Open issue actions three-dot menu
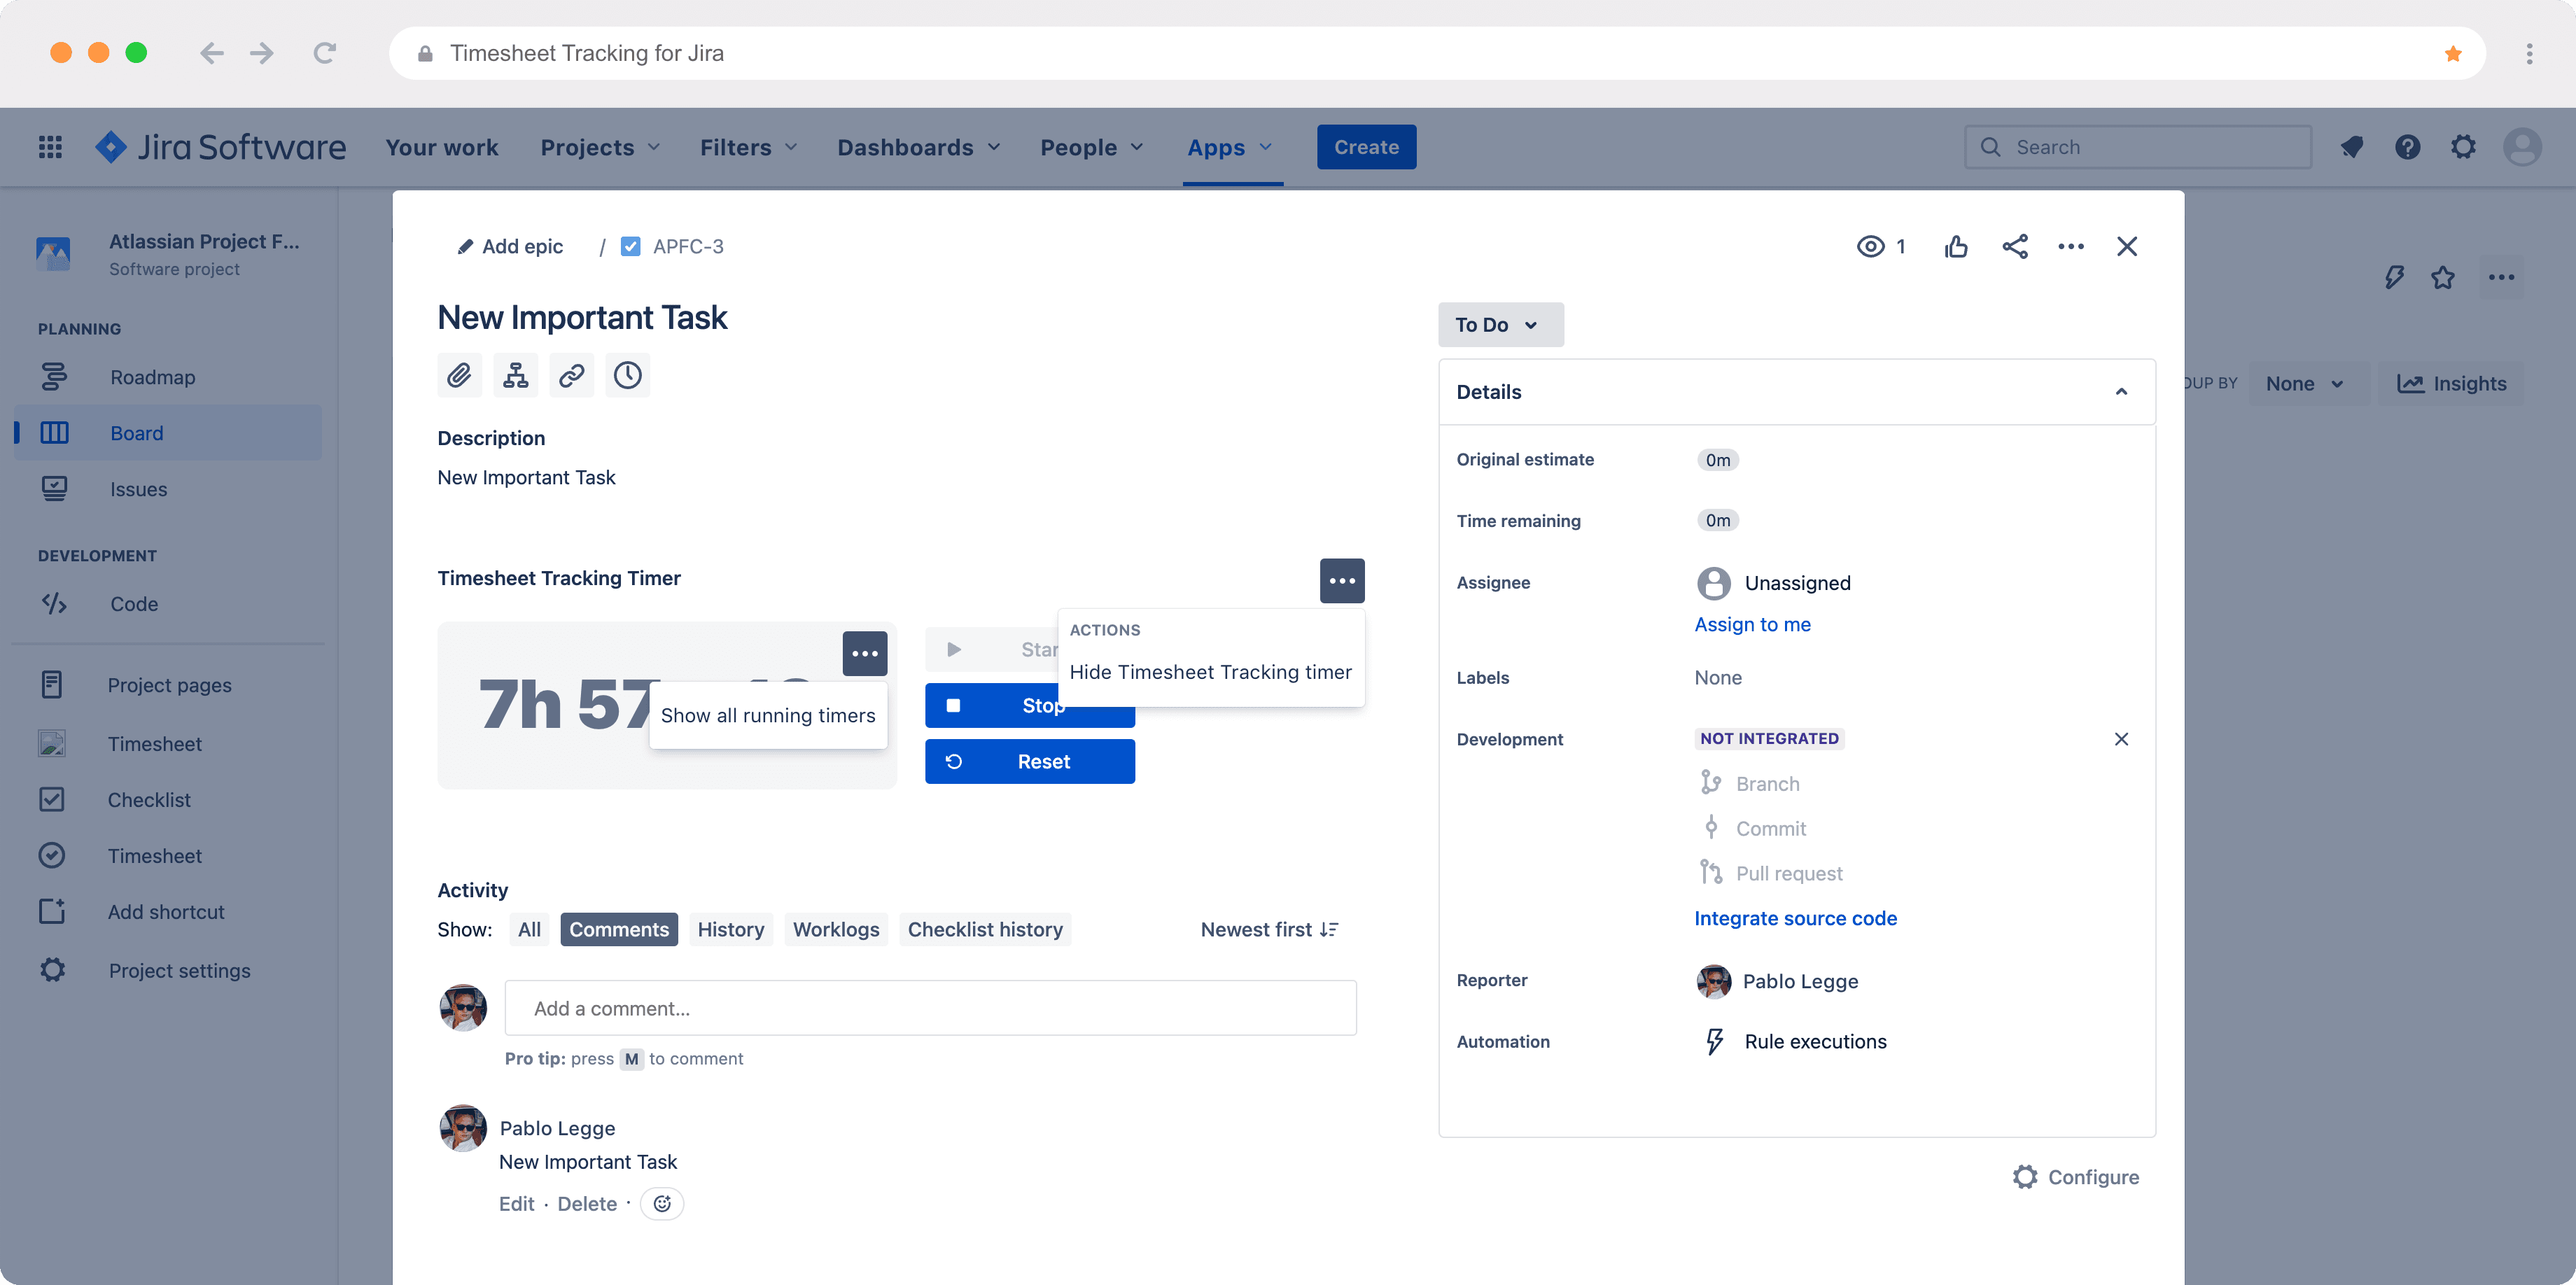 coord(2071,246)
